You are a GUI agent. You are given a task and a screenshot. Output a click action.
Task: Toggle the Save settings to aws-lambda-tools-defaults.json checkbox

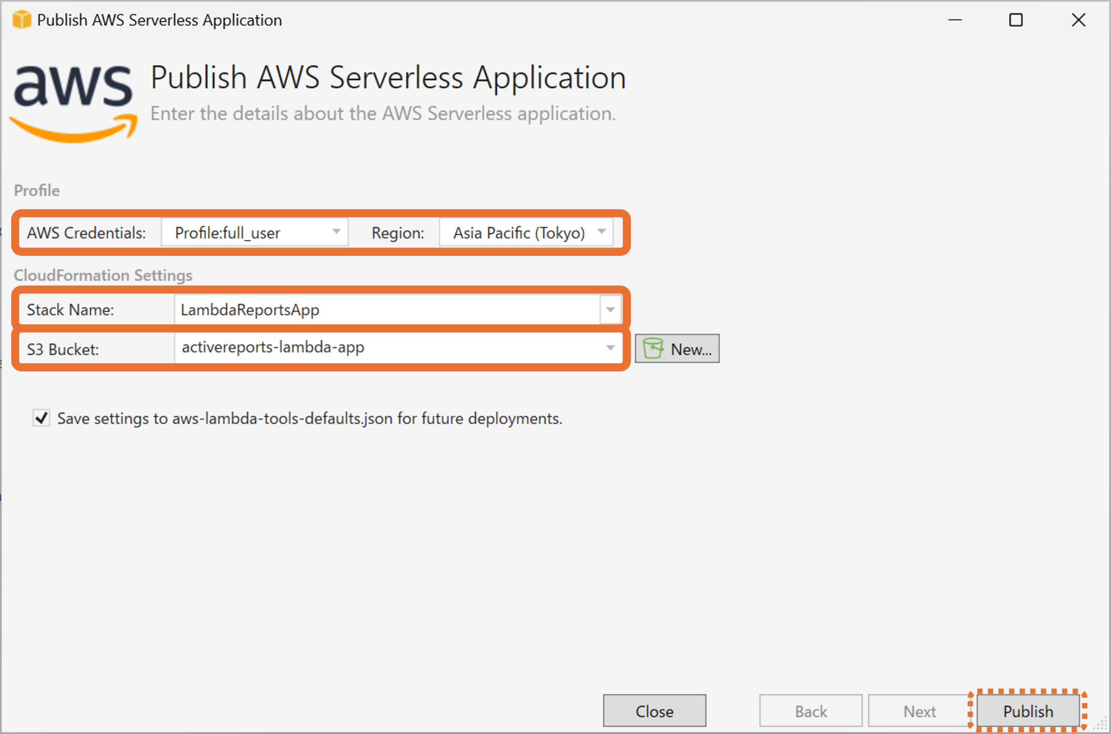click(x=42, y=418)
